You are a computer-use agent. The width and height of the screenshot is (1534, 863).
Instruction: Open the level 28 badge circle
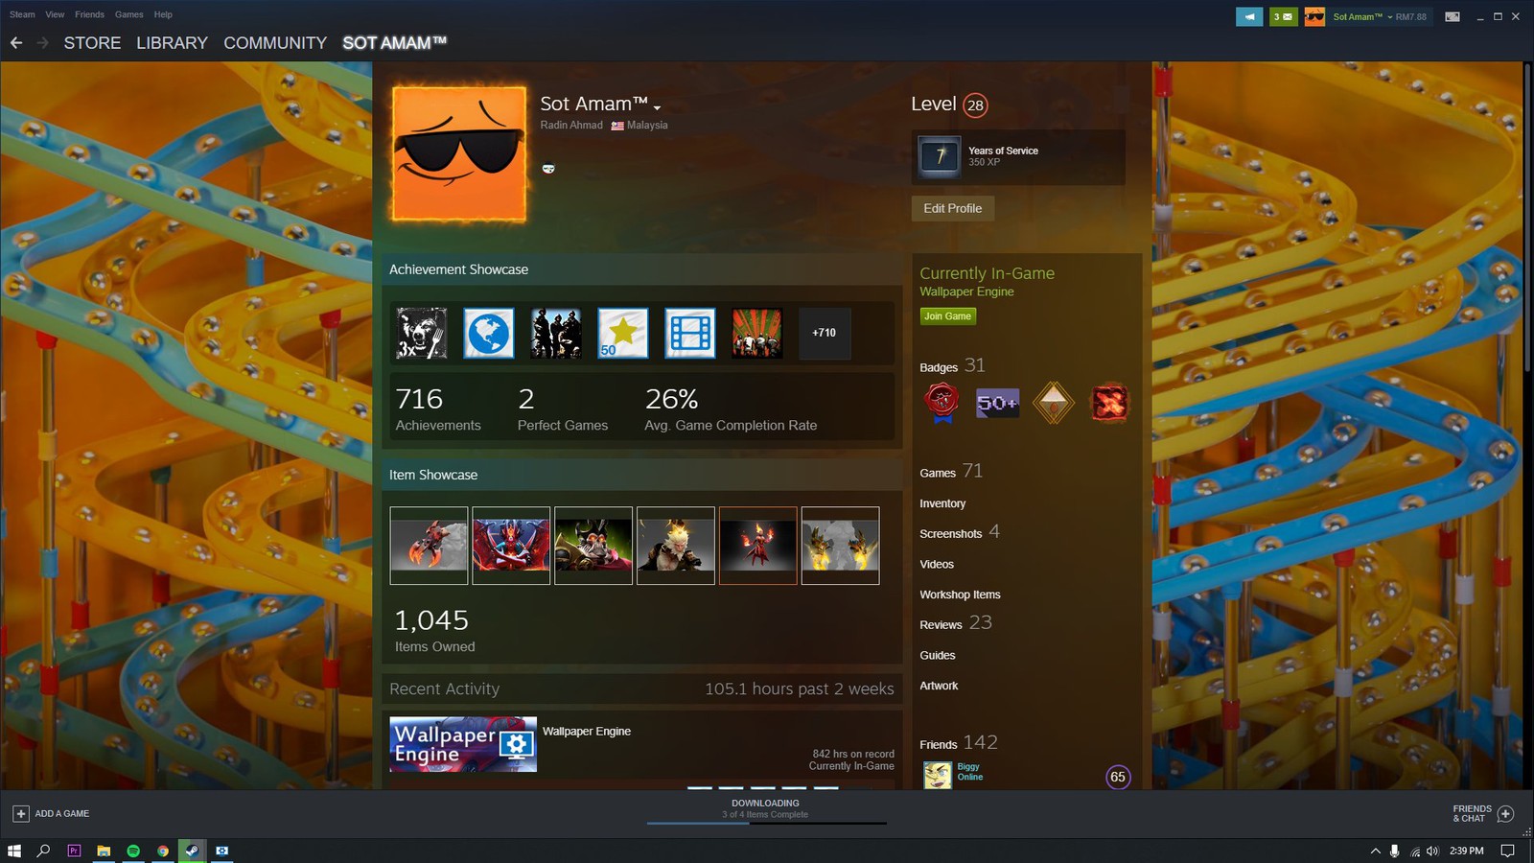point(975,105)
